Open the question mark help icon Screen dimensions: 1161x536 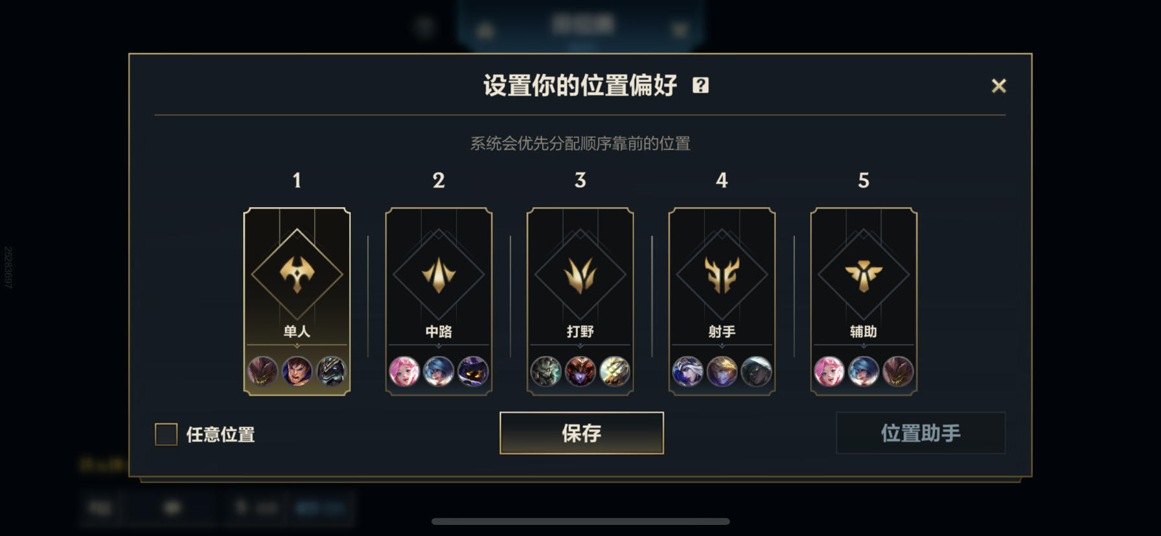[700, 85]
